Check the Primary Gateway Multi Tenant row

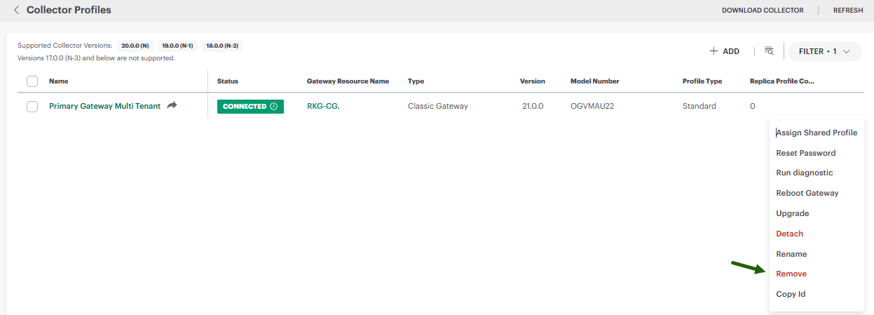pos(32,107)
